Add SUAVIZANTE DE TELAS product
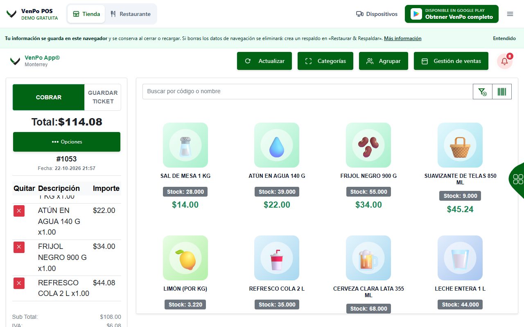524x327 pixels. [x=460, y=145]
